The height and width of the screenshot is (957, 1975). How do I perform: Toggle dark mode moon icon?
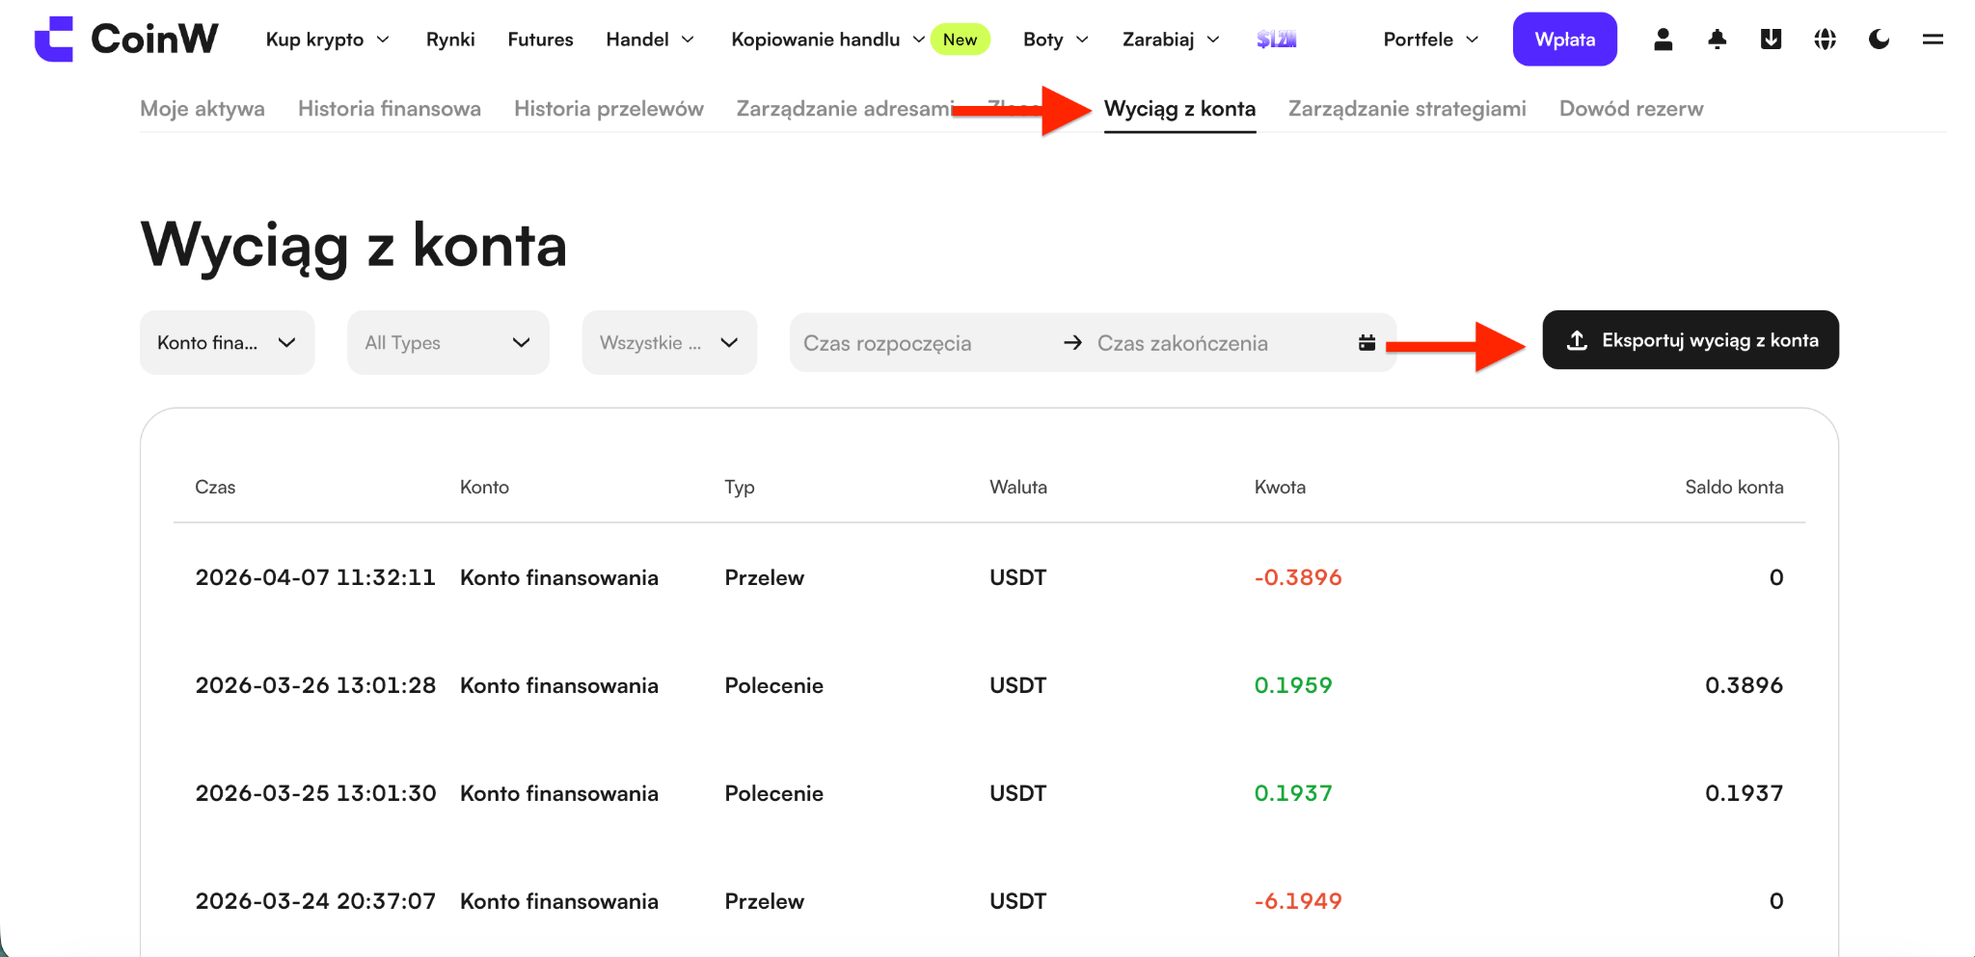pyautogui.click(x=1879, y=40)
